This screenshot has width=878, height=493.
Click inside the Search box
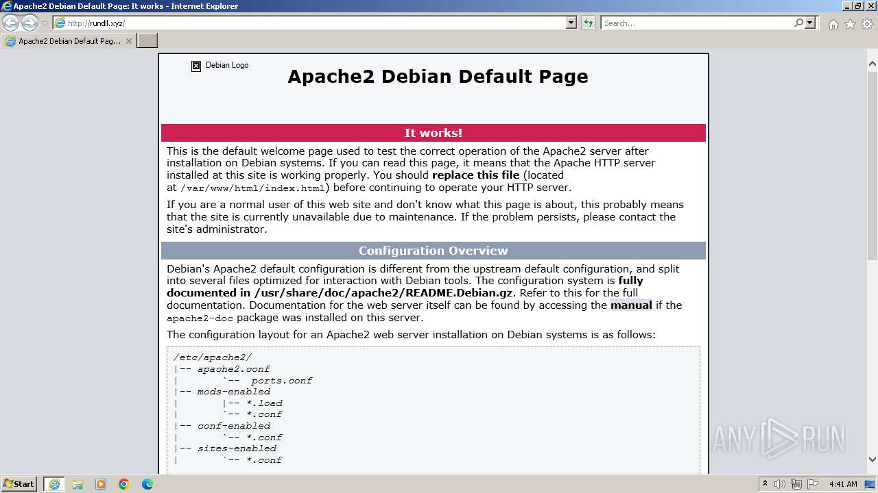[696, 23]
